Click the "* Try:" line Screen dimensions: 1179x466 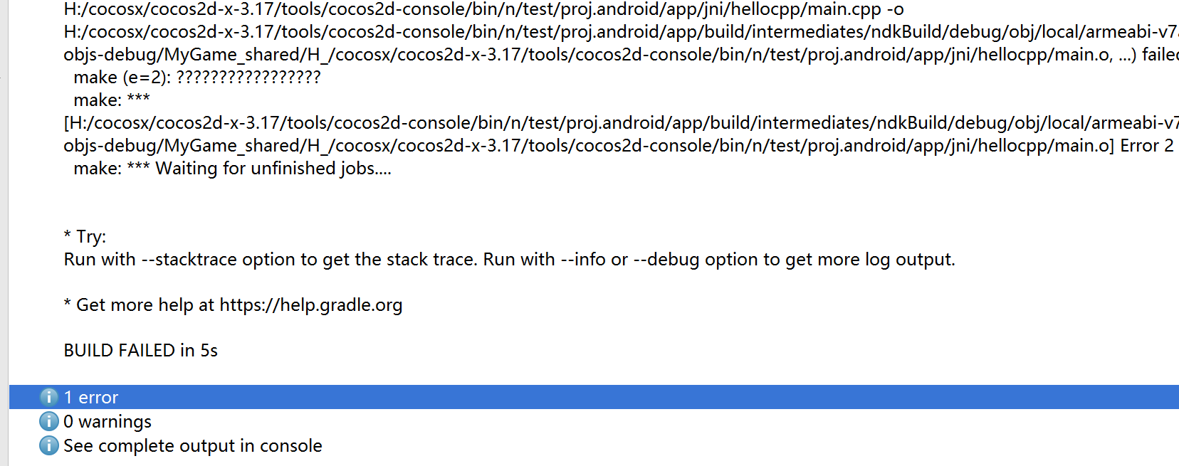coord(85,237)
